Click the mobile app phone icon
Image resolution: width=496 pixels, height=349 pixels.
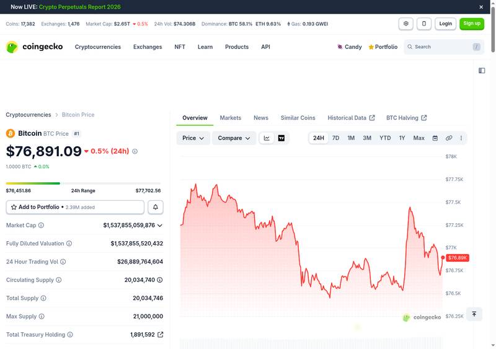(x=424, y=24)
